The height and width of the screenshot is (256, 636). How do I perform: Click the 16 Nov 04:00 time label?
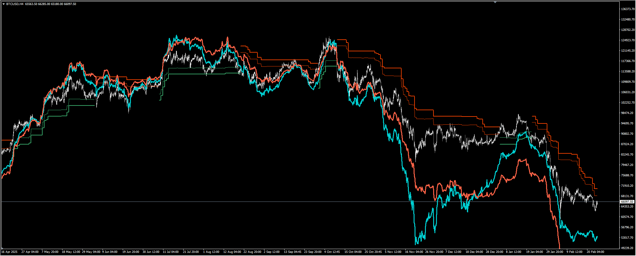tap(414, 252)
